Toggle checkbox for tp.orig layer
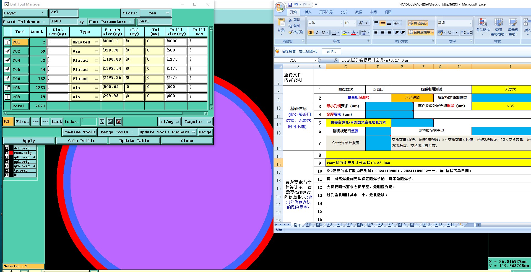531x272 pixels. point(7,170)
